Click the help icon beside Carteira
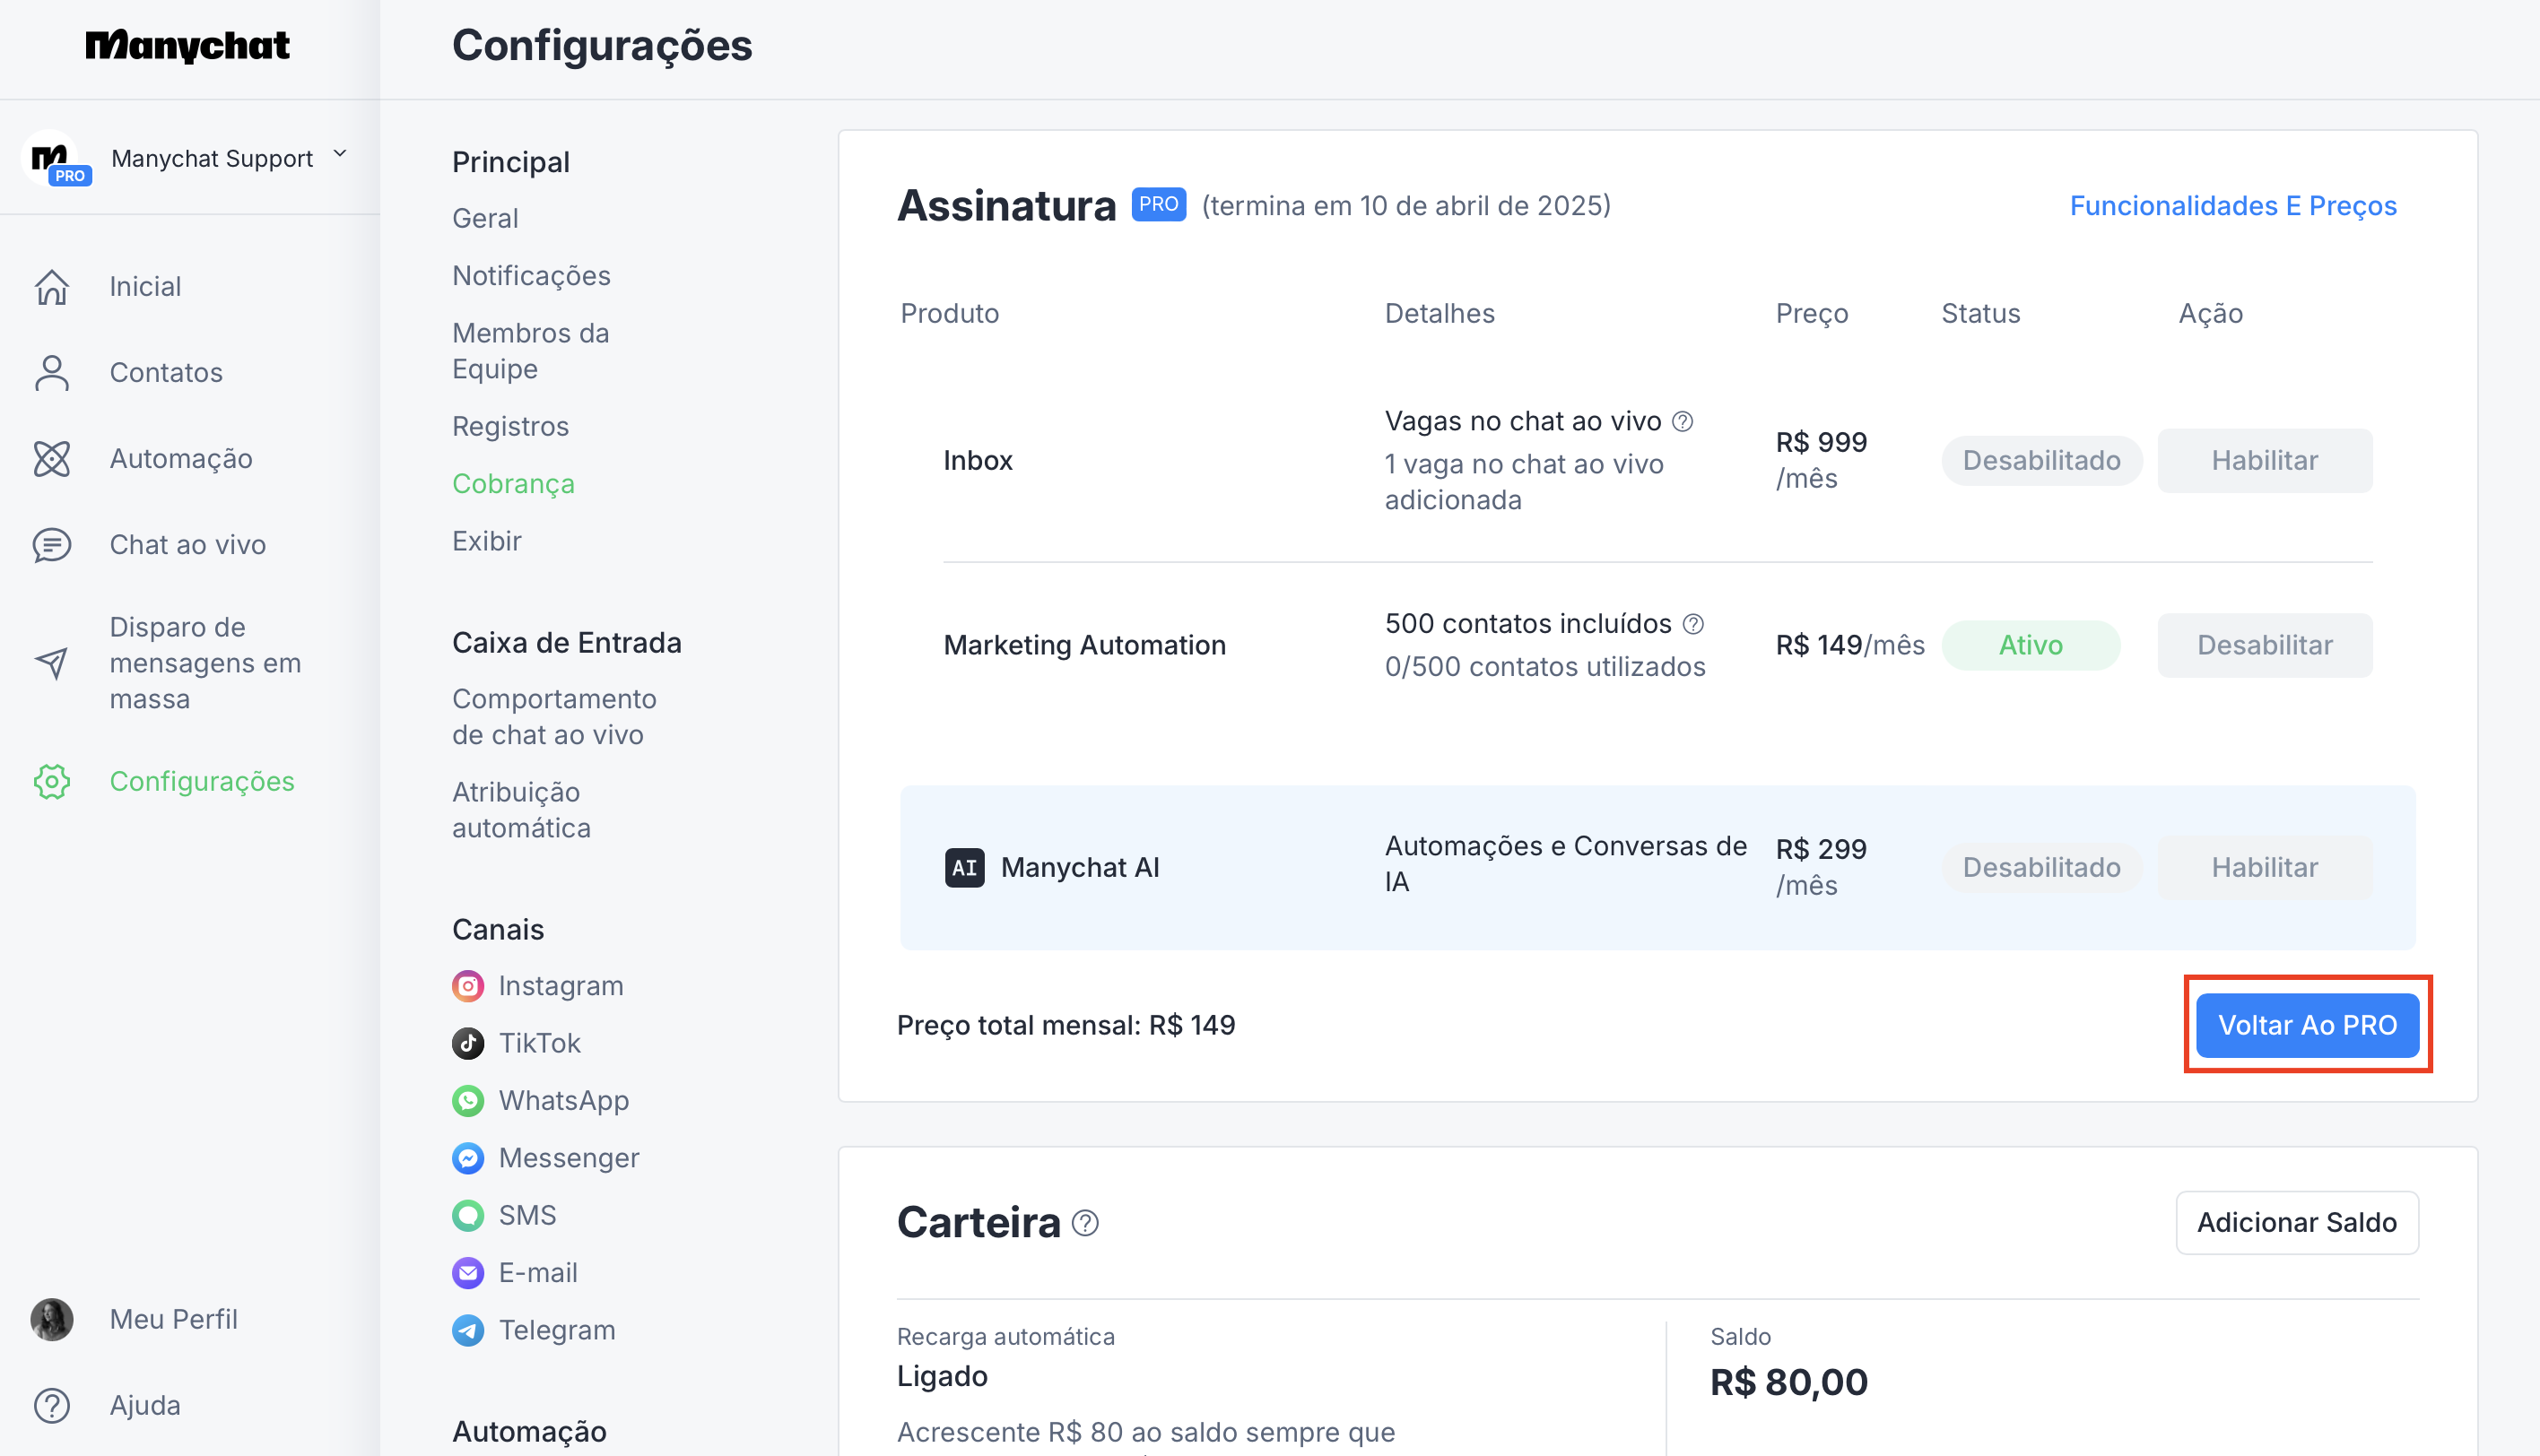 coord(1085,1223)
